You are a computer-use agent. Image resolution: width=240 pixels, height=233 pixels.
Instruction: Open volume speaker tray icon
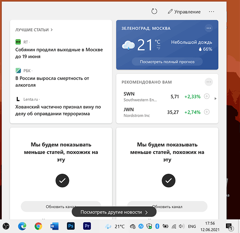(182, 226)
